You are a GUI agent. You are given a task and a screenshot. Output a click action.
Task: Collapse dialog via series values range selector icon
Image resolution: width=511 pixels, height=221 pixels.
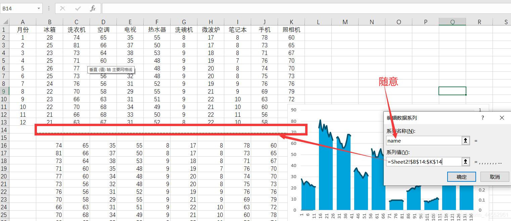click(466, 162)
